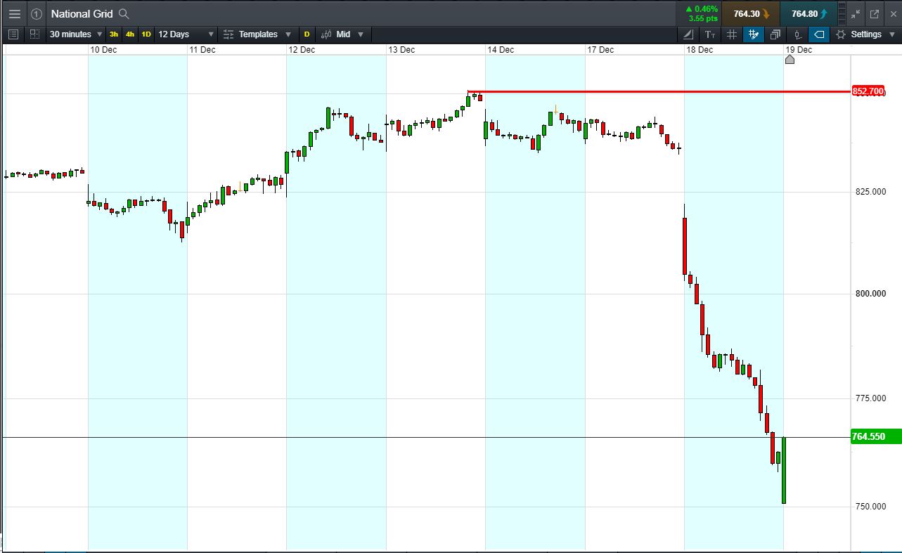Click the 17 Dec date label
The height and width of the screenshot is (553, 902).
tap(601, 50)
